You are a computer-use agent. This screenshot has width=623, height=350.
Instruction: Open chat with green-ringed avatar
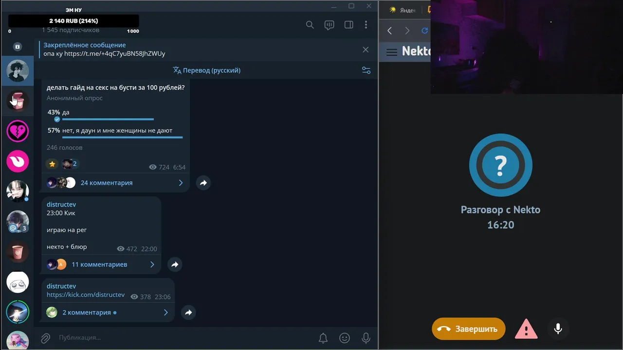(18, 312)
